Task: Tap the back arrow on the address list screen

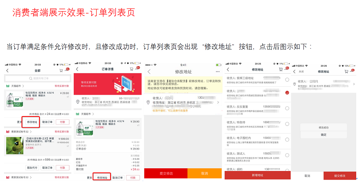Action: [228, 70]
